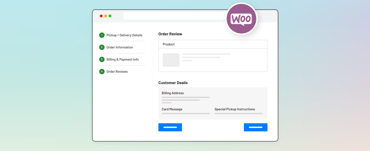The image size is (370, 151).
Task: Select the step 3 green number circle
Action: 102,59
